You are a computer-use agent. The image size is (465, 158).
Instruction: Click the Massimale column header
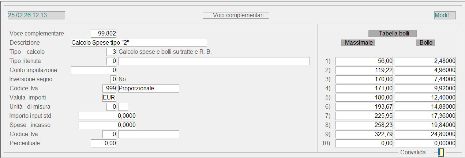tap(357, 43)
